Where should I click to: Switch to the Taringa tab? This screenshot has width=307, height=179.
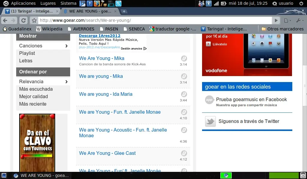click(x=31, y=11)
